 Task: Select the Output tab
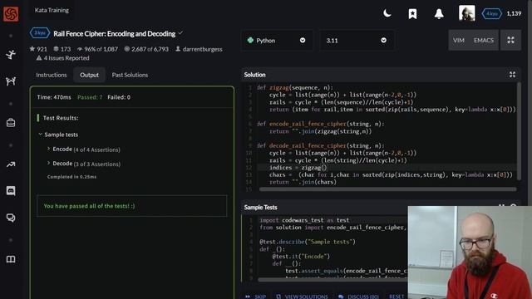89,75
